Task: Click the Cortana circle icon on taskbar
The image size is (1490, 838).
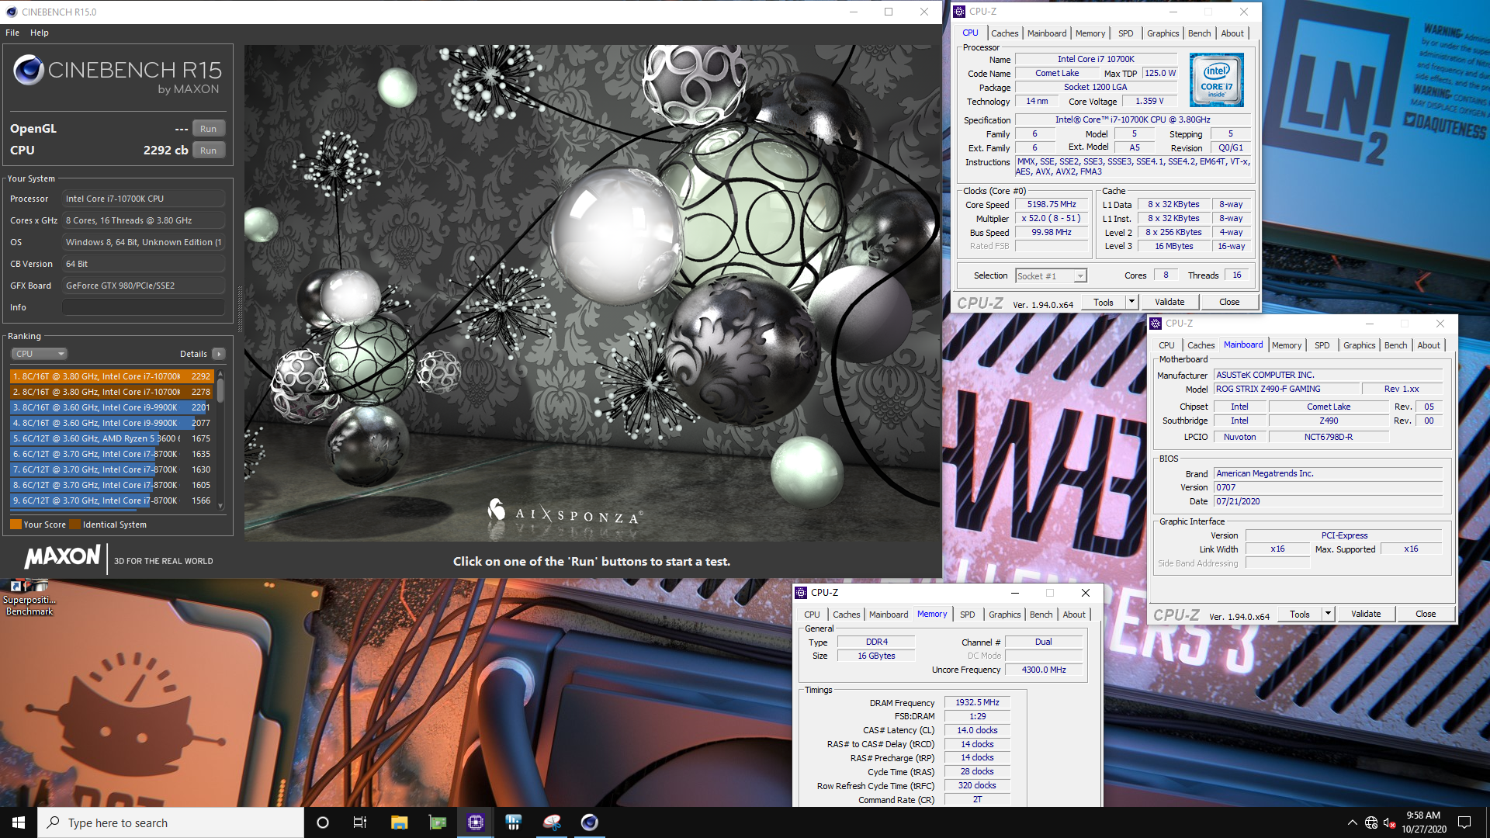Action: [x=323, y=822]
